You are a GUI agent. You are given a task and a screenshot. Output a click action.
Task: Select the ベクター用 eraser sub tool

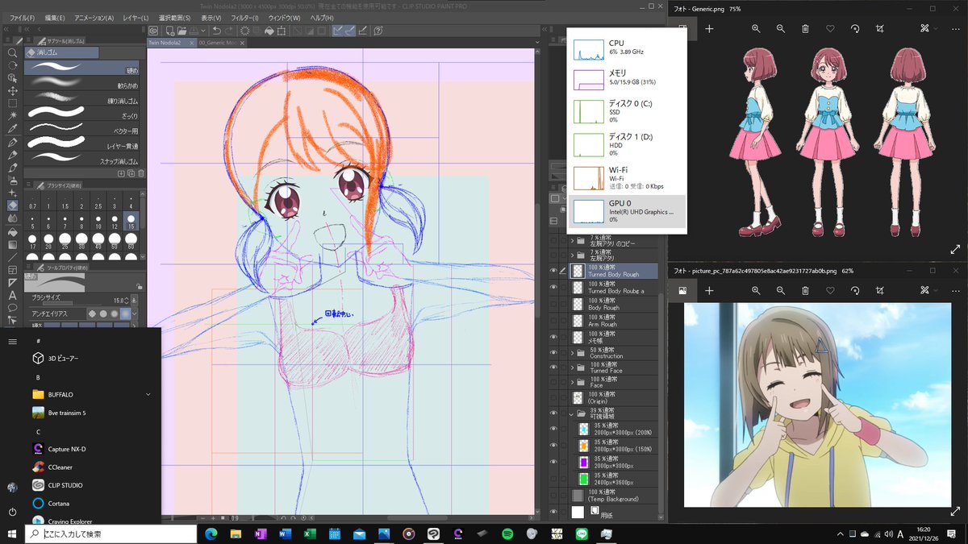tap(81, 130)
